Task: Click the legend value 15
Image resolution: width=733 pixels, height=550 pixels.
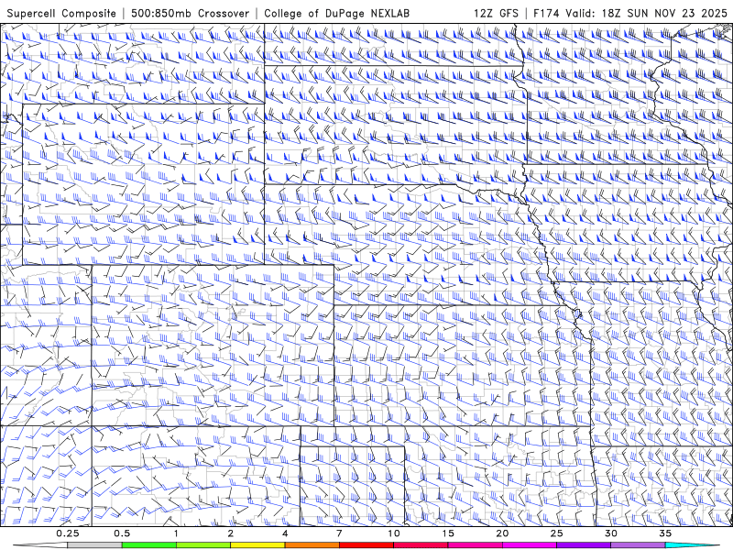Action: pyautogui.click(x=448, y=533)
